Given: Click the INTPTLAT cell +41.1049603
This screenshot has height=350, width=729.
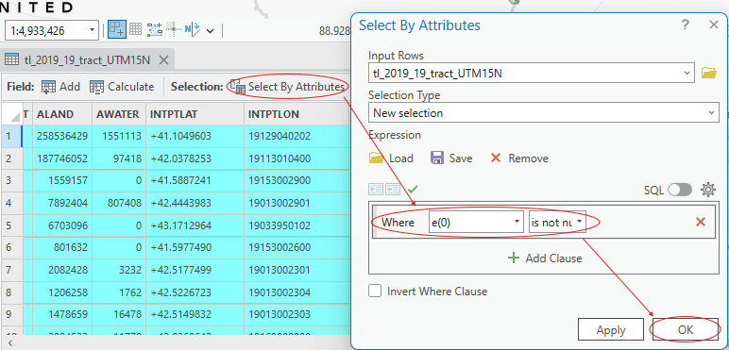Looking at the screenshot, I should coord(195,137).
